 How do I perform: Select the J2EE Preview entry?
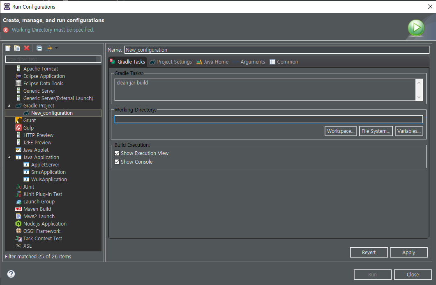[37, 142]
